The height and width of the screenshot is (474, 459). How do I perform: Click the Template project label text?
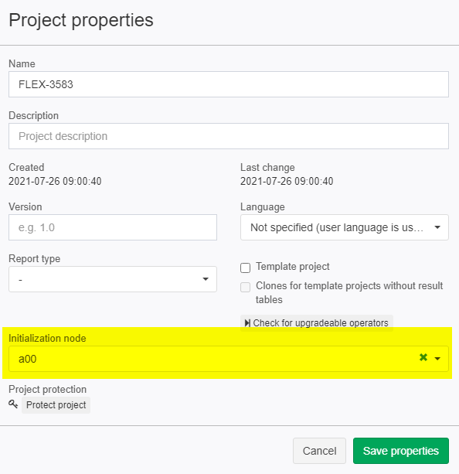click(293, 267)
